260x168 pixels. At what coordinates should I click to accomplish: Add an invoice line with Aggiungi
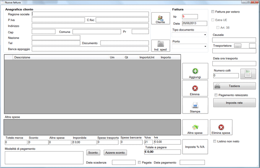click(195, 71)
